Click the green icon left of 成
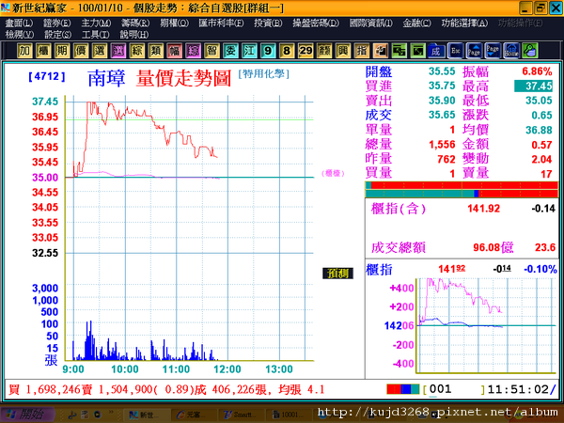The image size is (564, 423). [x=417, y=51]
